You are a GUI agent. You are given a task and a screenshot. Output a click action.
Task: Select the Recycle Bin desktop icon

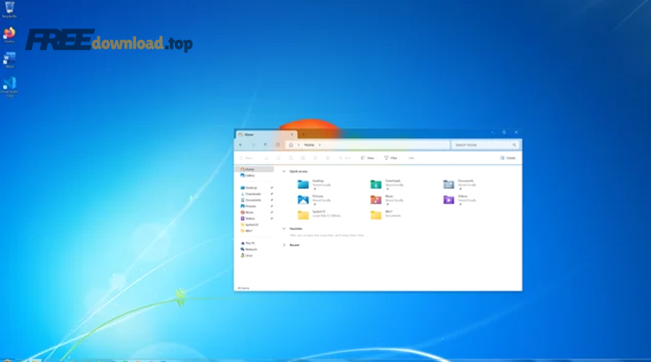tap(9, 9)
